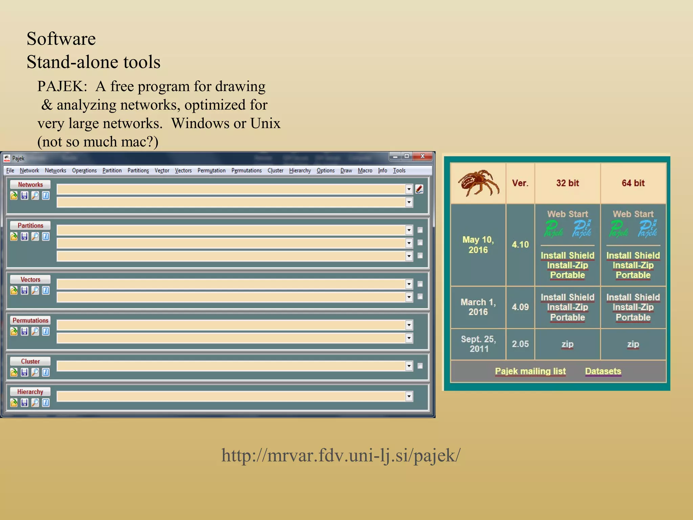View permutation with magnifier icon
The height and width of the screenshot is (520, 693).
(35, 331)
